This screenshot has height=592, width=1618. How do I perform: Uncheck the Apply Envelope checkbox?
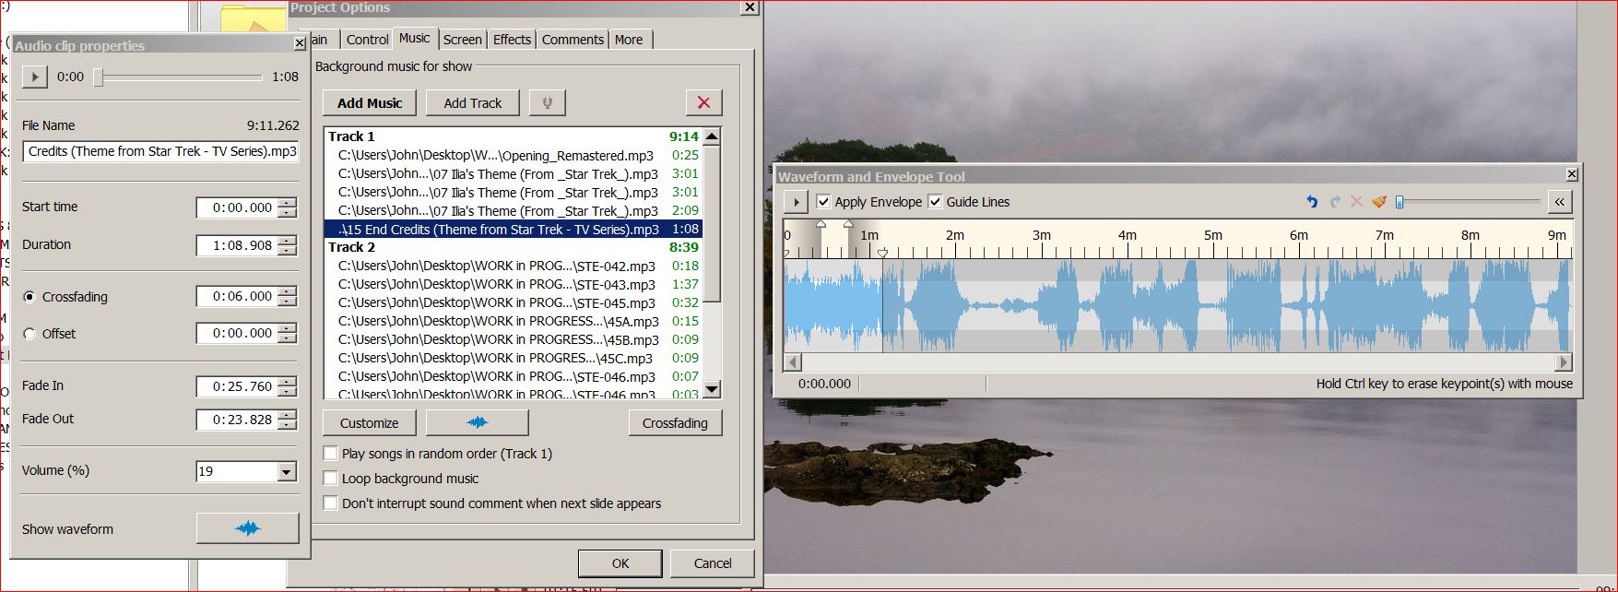click(824, 202)
